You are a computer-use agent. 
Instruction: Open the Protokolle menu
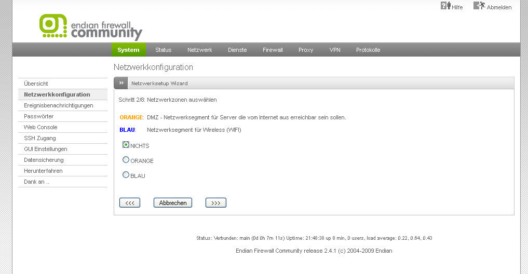tap(368, 50)
